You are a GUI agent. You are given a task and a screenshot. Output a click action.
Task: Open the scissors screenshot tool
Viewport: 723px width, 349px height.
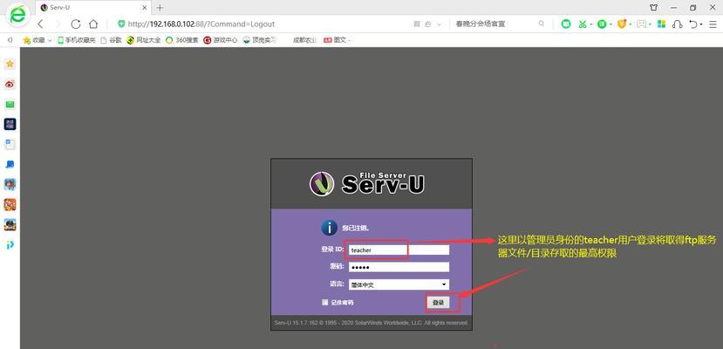[583, 24]
